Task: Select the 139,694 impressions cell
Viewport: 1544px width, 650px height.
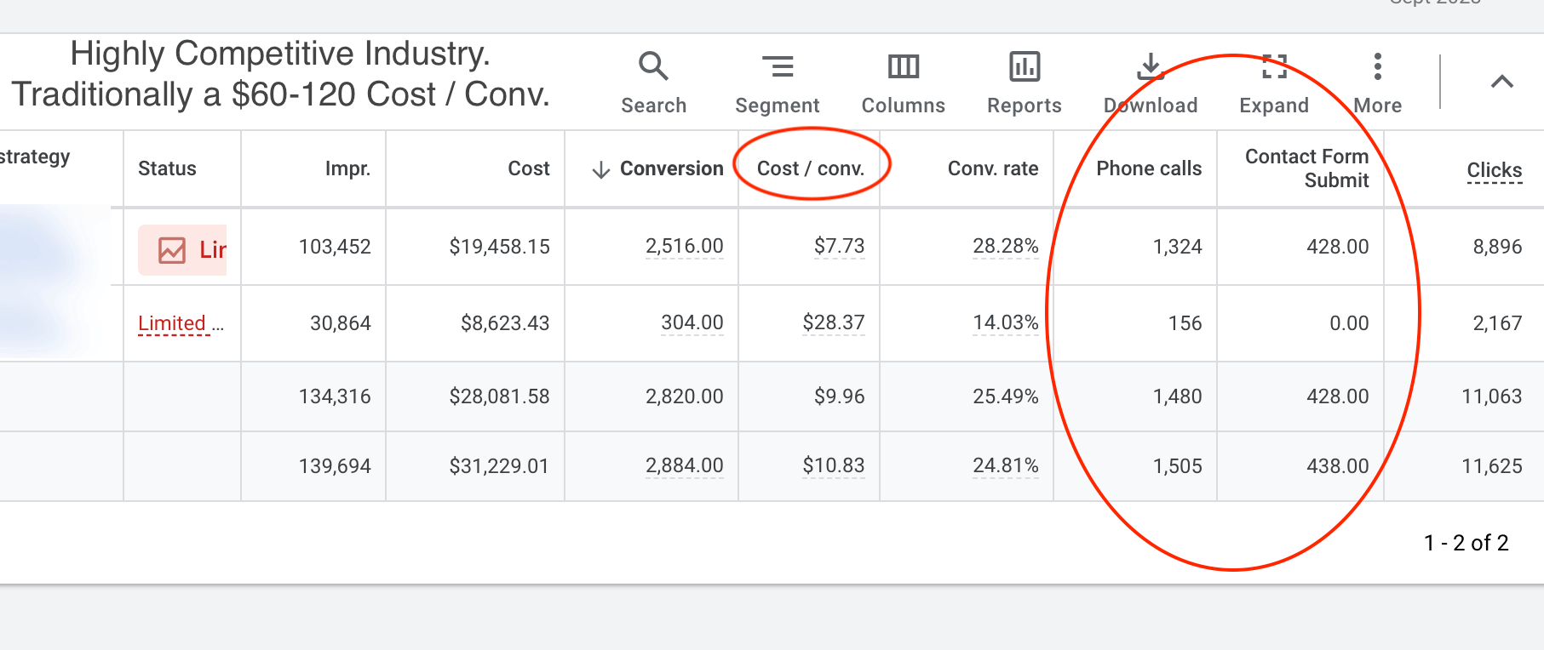Action: click(335, 466)
